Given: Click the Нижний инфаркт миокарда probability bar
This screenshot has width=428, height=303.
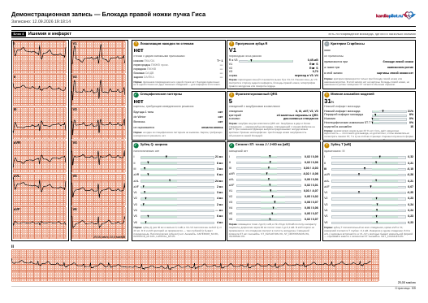Looking at the screenshot, I should pyautogui.click(x=389, y=111).
